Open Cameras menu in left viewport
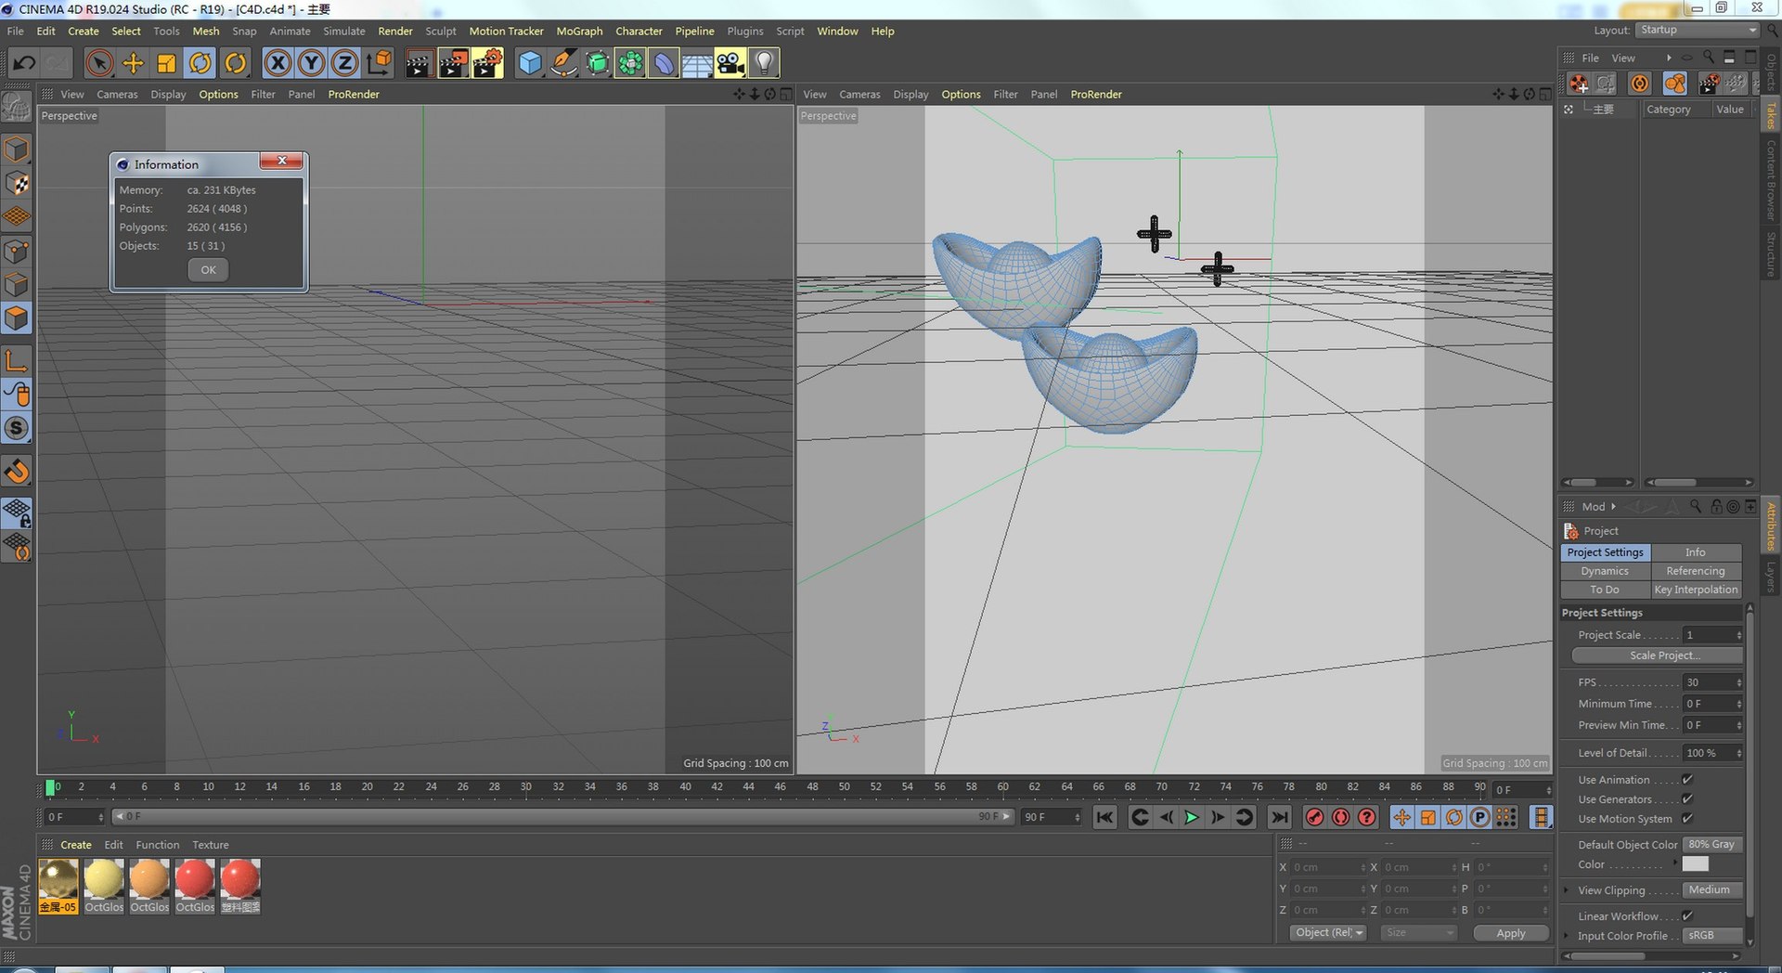 point(117,94)
